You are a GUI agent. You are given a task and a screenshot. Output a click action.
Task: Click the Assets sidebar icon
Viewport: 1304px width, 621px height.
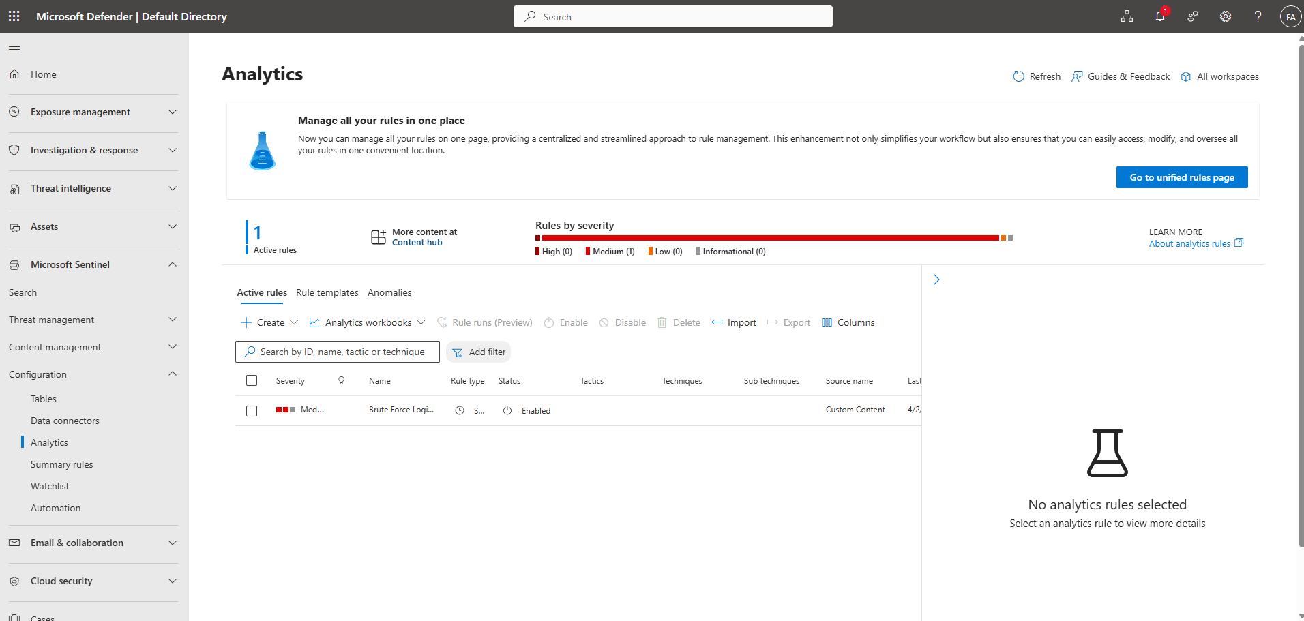pyautogui.click(x=14, y=227)
